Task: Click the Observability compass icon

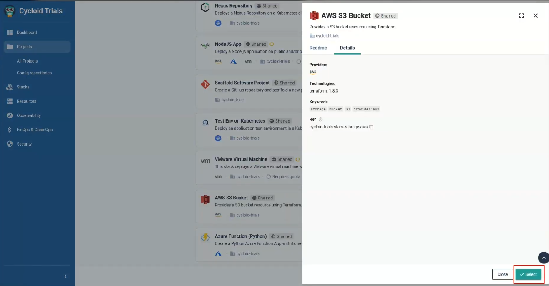Action: tap(10, 115)
